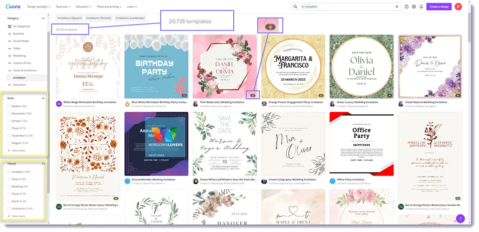Viewport: 479px width, 232px height.
Task: Click creator avatar beside Annual Member Meeting Invitation
Action: 127,181
